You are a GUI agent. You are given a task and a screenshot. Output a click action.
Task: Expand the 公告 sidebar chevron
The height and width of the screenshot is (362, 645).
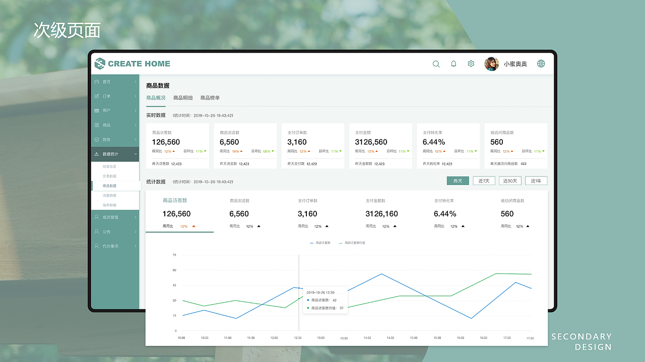click(136, 232)
